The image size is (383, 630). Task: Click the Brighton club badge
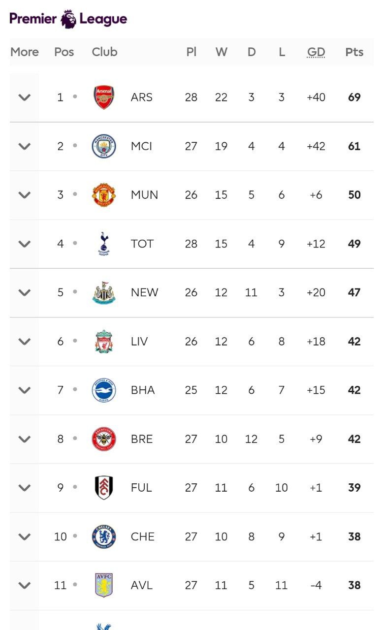coord(104,390)
